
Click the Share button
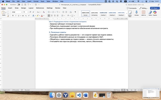point(155,8)
